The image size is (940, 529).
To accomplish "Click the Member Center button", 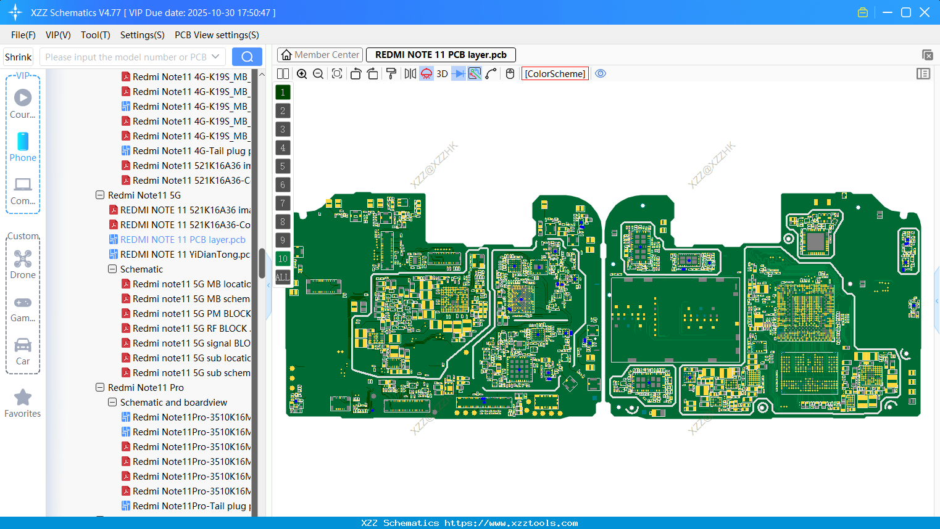I will coord(320,54).
